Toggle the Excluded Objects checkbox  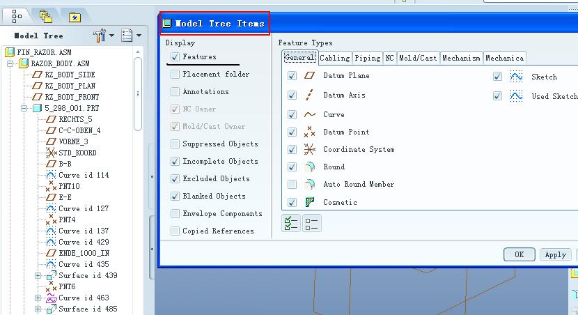click(175, 178)
